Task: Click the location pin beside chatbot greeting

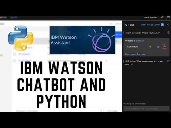Action: tap(168, 33)
